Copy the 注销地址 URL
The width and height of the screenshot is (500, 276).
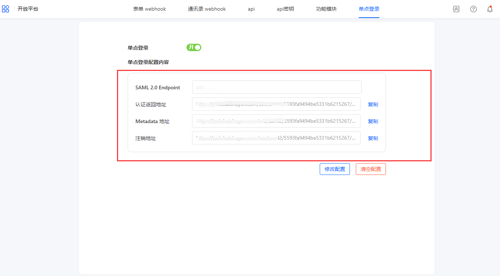(373, 138)
